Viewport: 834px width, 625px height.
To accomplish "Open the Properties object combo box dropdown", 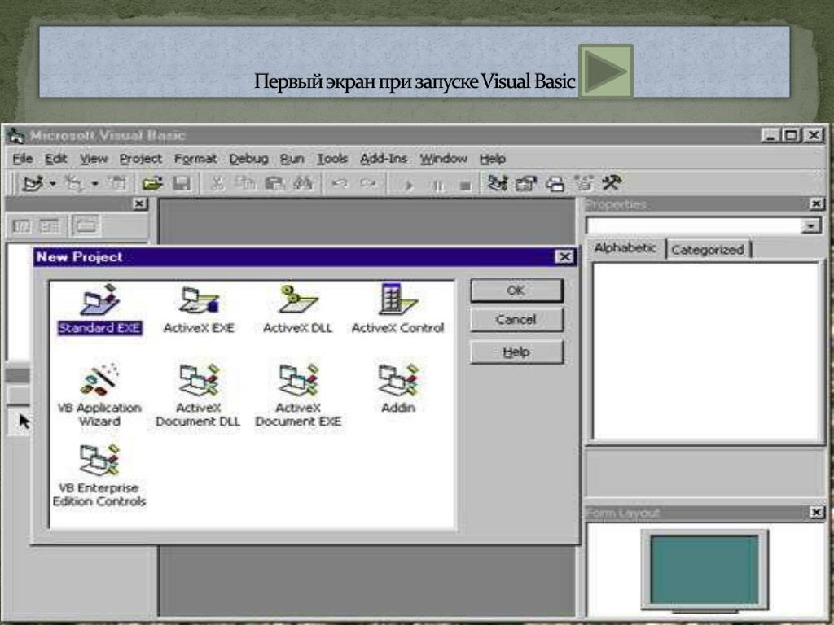I will point(810,226).
